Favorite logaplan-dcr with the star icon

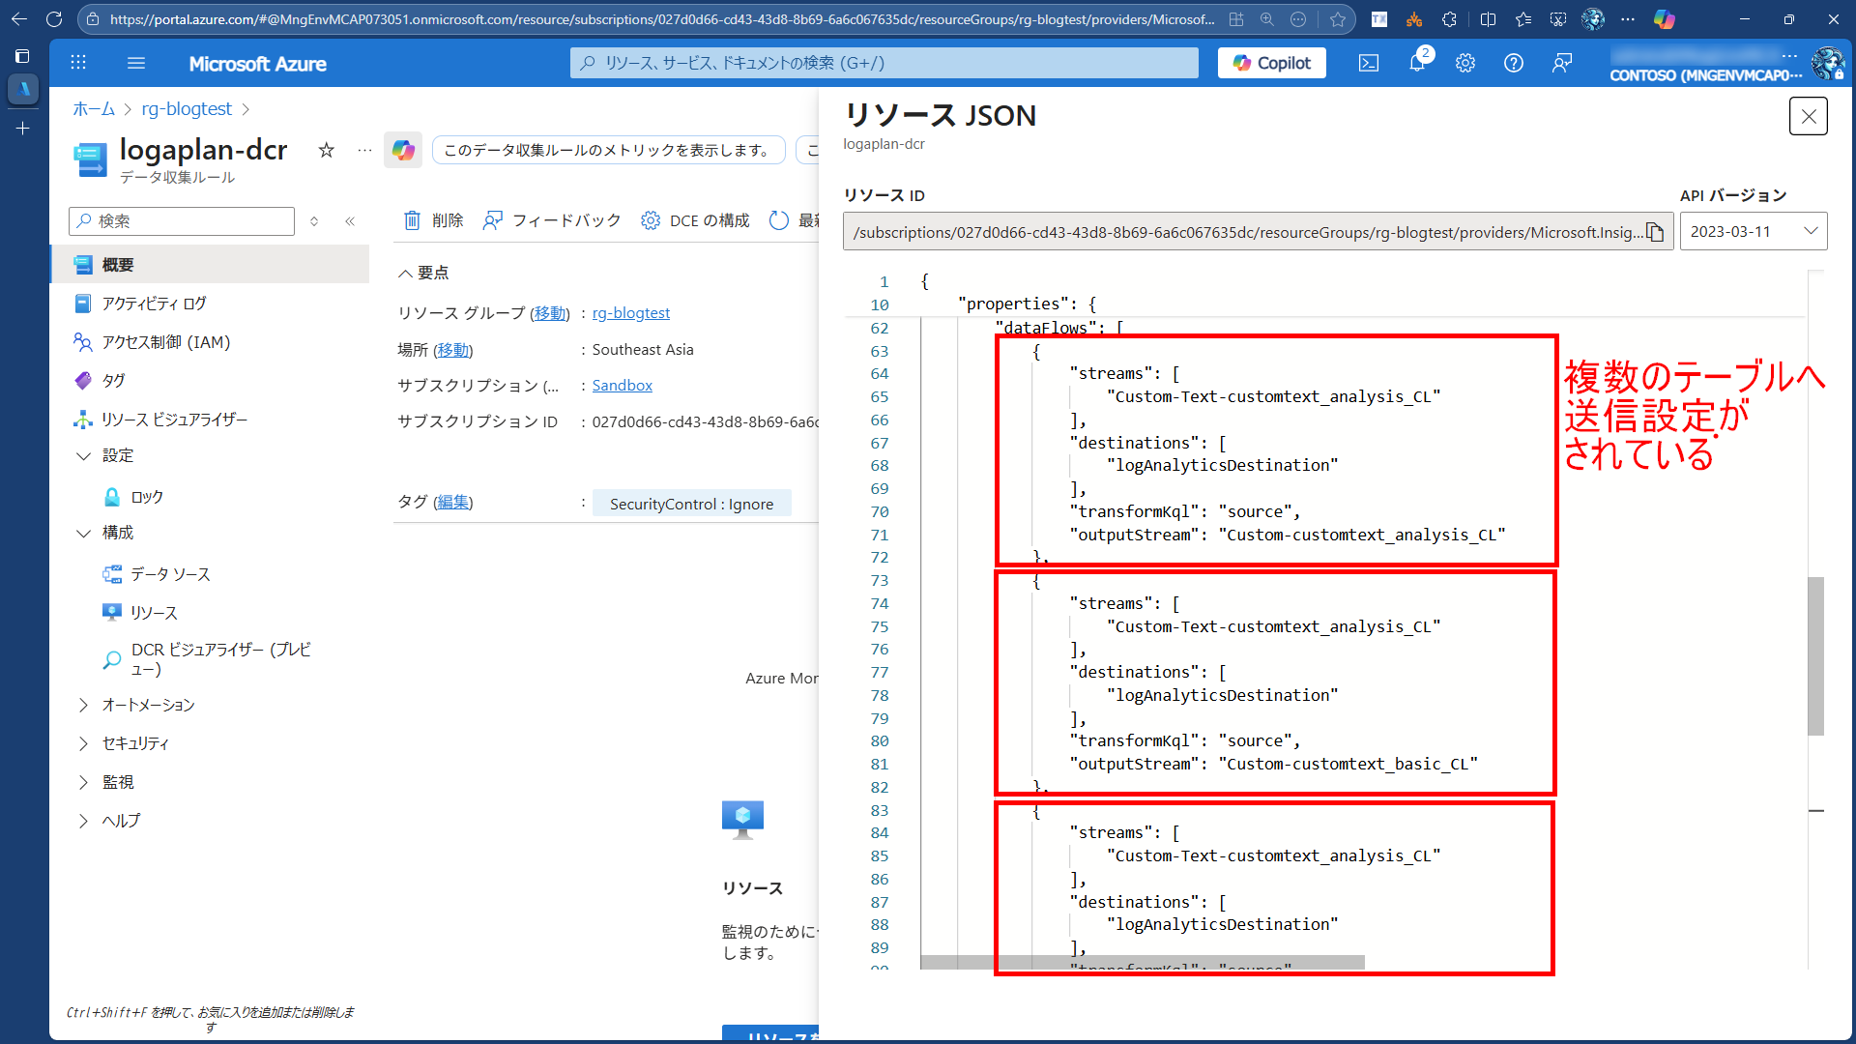327,150
